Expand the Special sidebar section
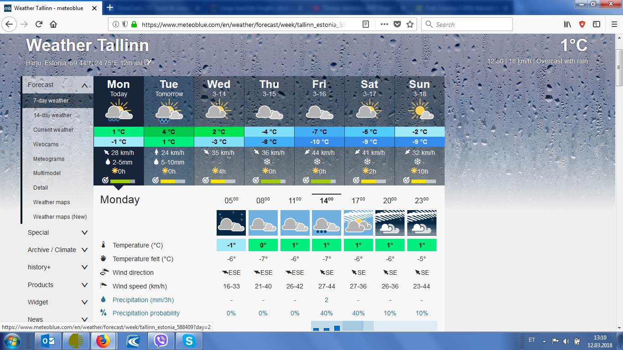The image size is (623, 350). pyautogui.click(x=84, y=232)
